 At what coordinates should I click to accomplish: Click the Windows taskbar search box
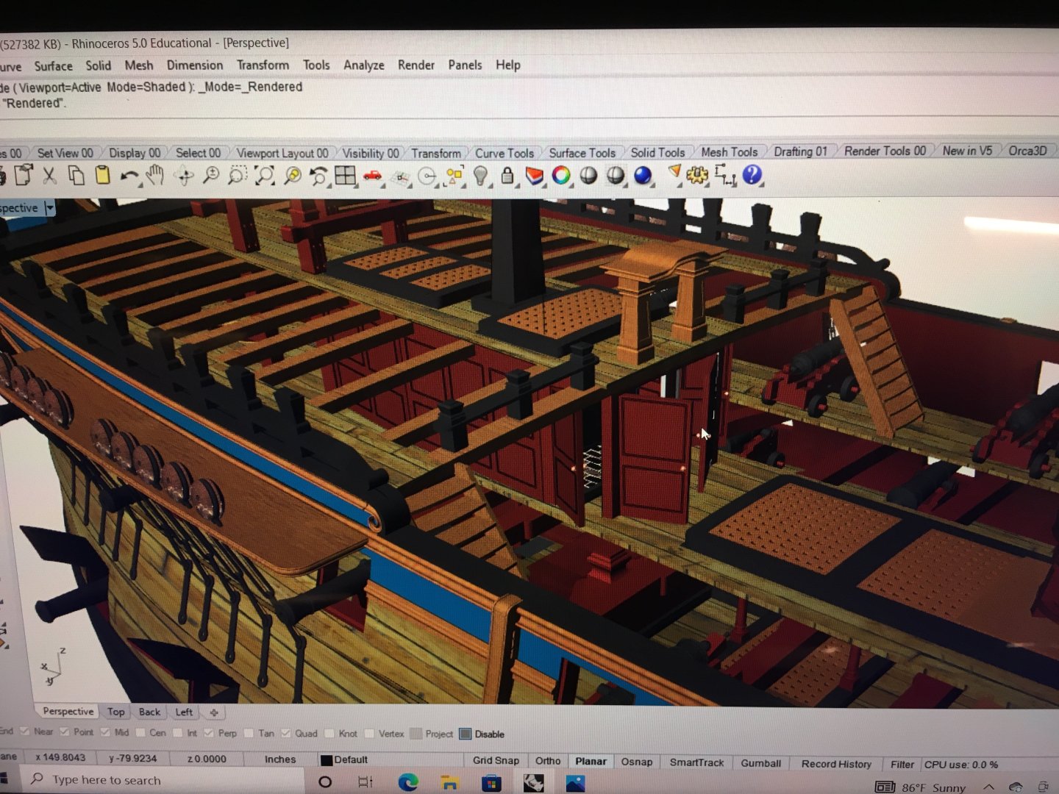(x=163, y=780)
